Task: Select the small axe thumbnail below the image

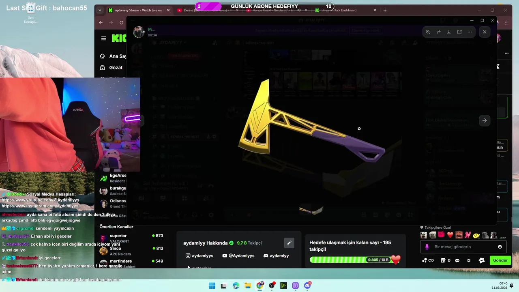Action: pyautogui.click(x=311, y=210)
